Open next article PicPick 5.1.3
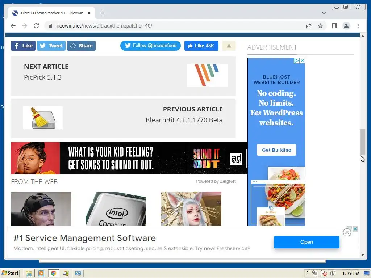Viewport: 371px width, 278px height. tap(43, 77)
